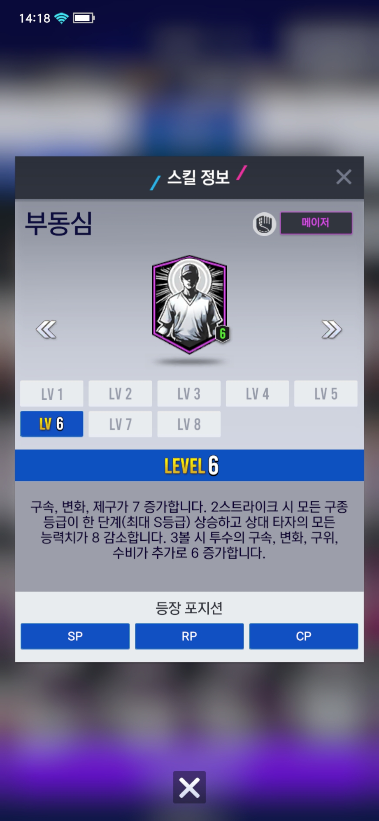Click the 메이저 grade badge

[316, 223]
